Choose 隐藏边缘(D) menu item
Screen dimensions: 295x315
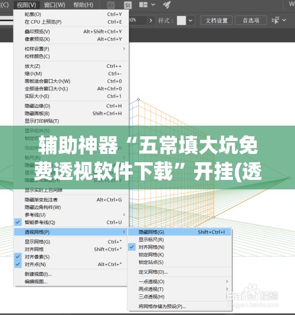point(71,106)
